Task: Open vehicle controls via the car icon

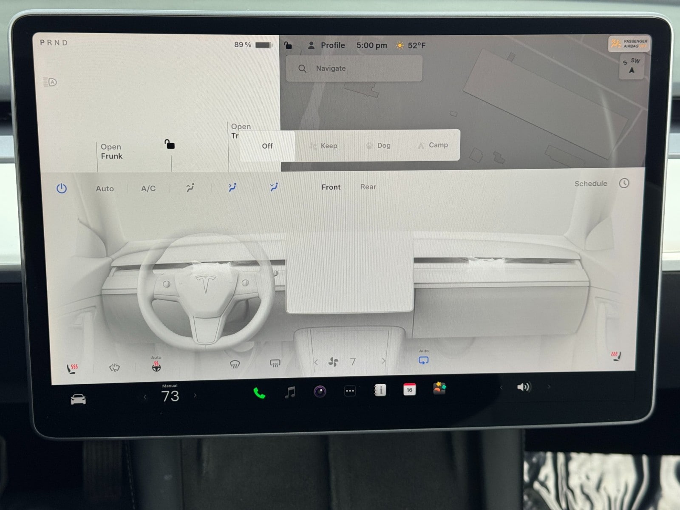Action: [x=78, y=399]
